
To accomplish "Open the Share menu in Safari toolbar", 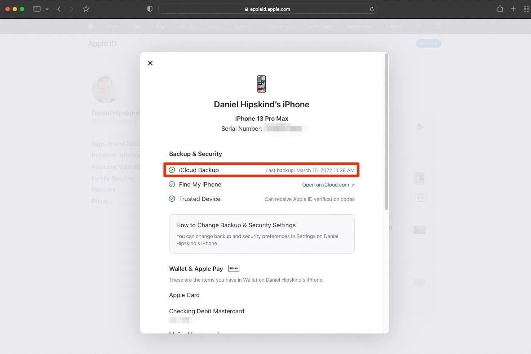I will tap(500, 9).
